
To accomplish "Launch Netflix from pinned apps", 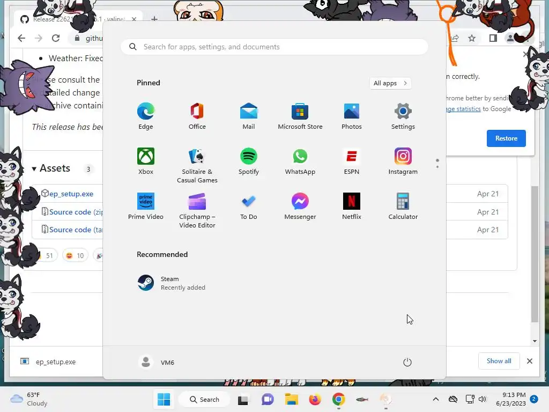I will (352, 207).
